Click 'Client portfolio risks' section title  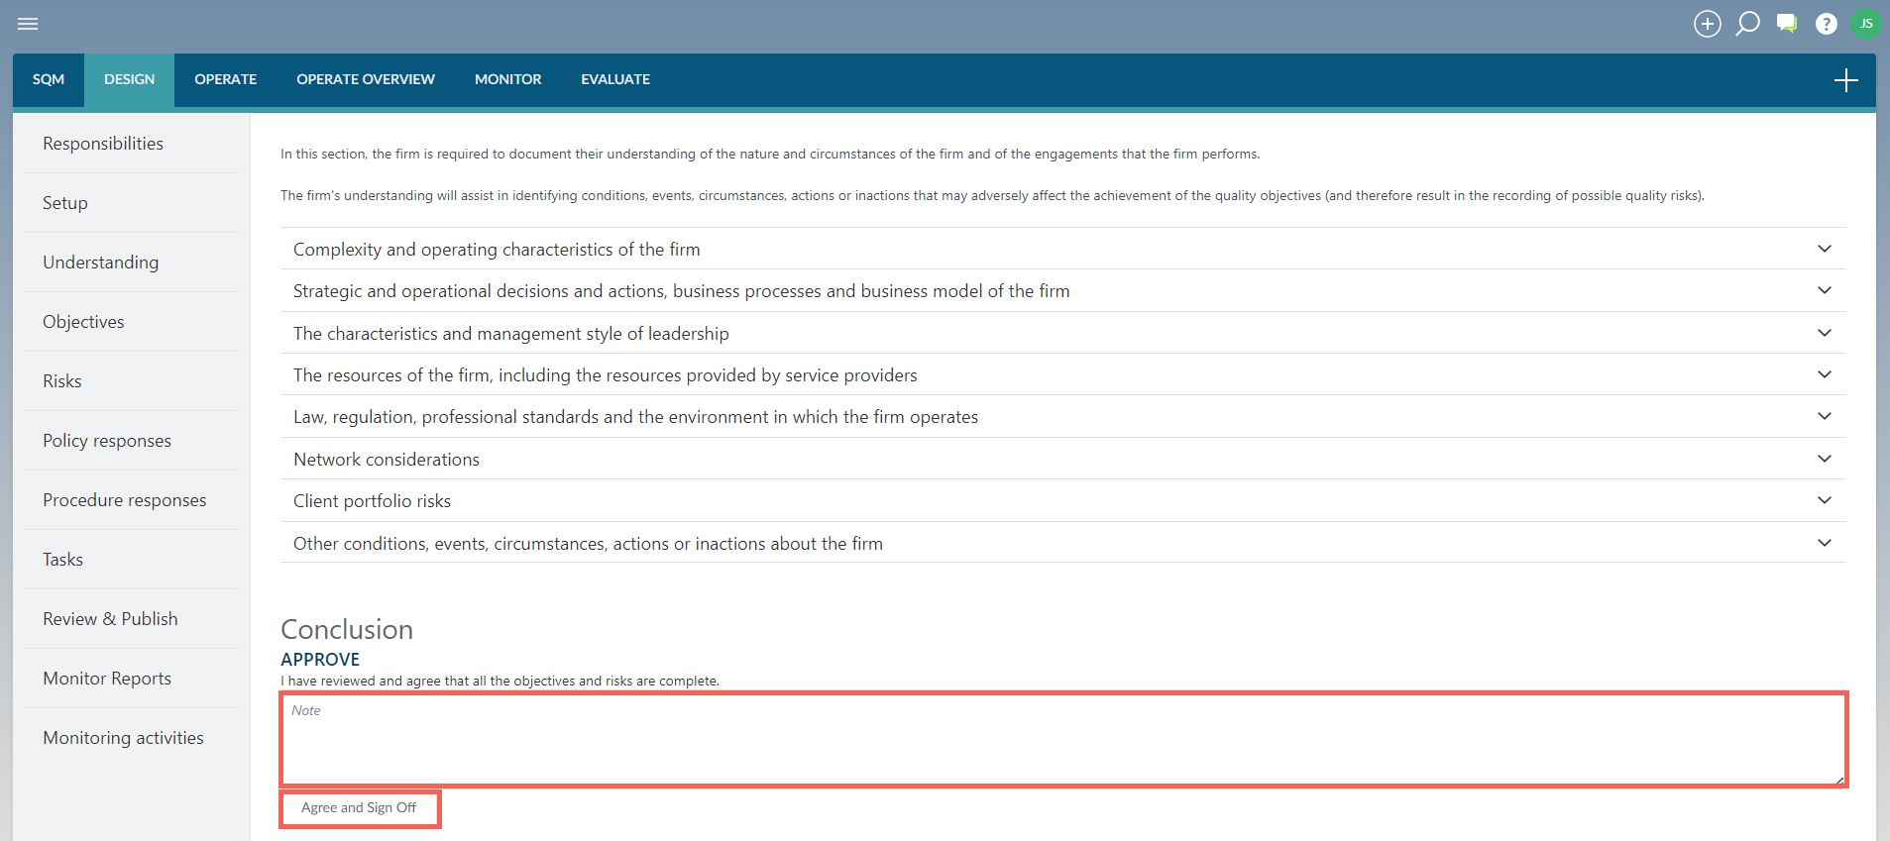click(x=372, y=501)
